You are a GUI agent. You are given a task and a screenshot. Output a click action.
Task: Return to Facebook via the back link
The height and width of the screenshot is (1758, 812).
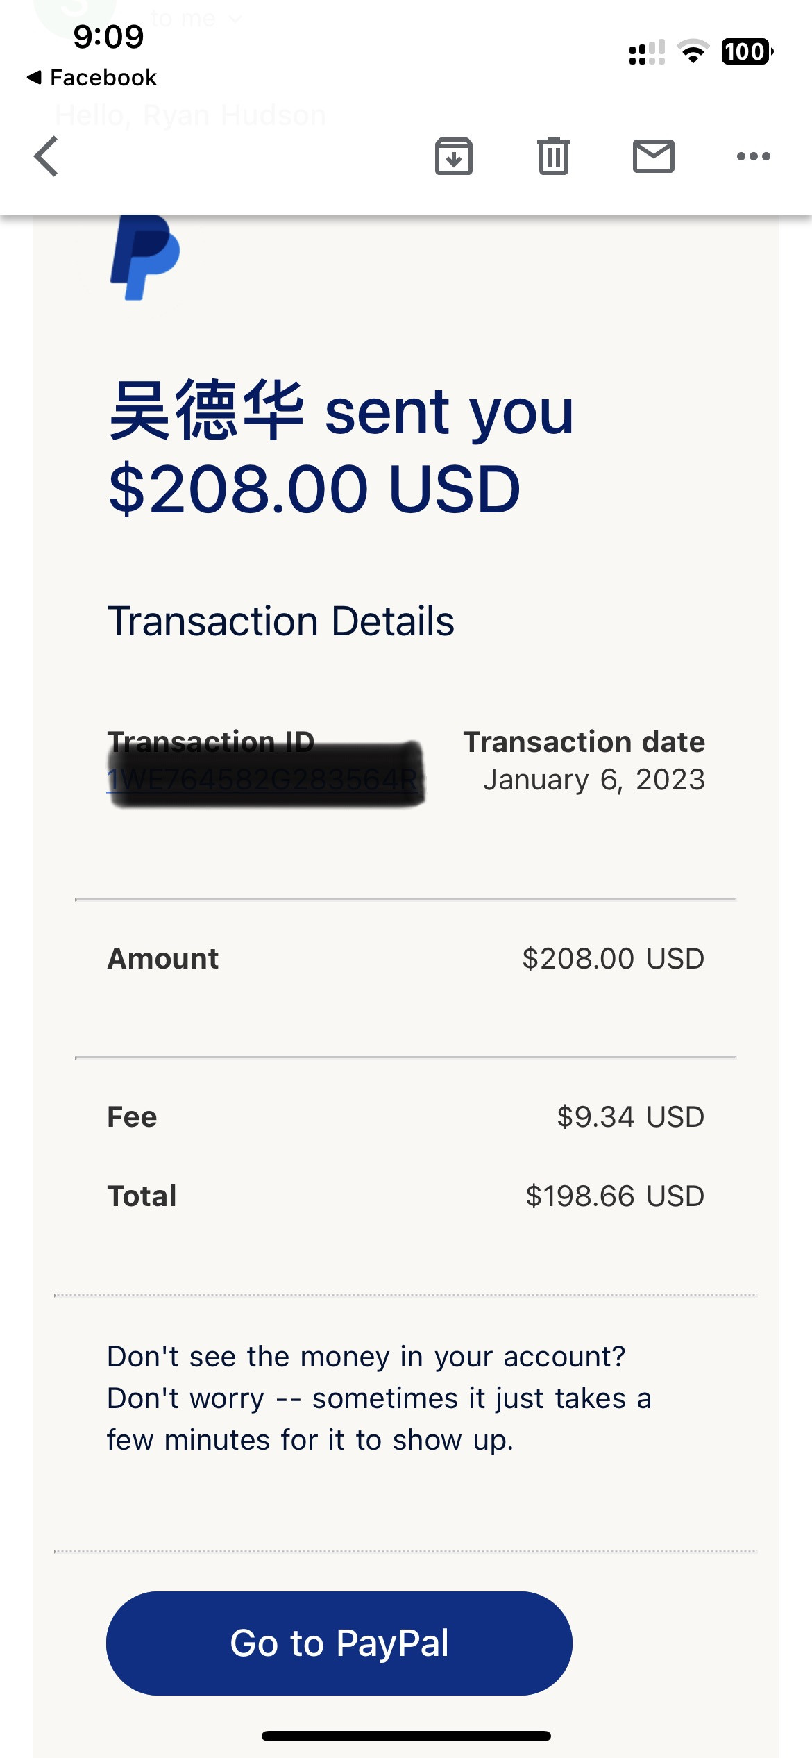click(x=92, y=77)
